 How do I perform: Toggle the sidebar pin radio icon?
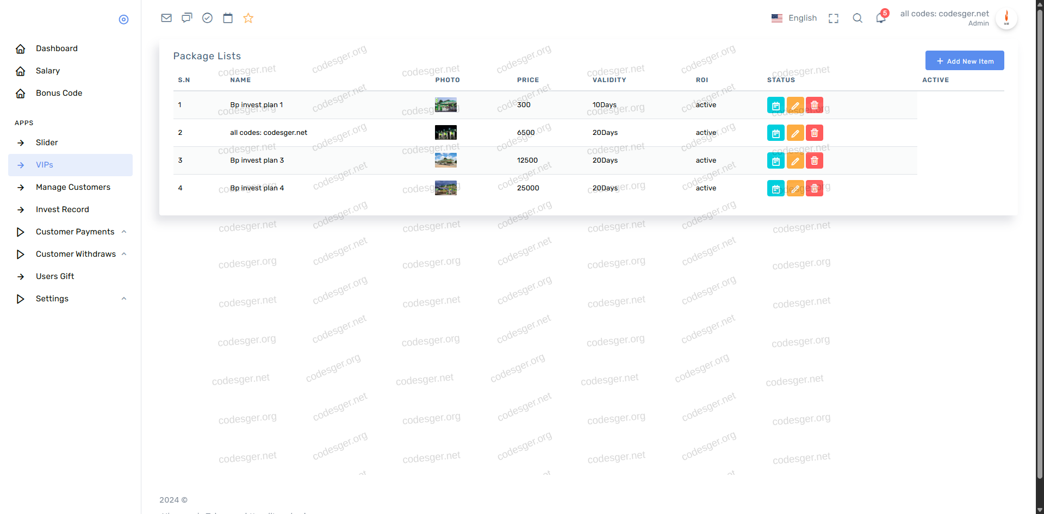point(123,20)
